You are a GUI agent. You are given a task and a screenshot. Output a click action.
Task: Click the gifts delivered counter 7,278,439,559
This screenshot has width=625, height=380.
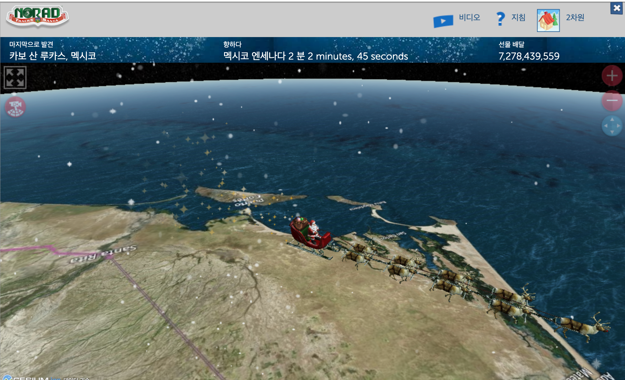tap(529, 56)
